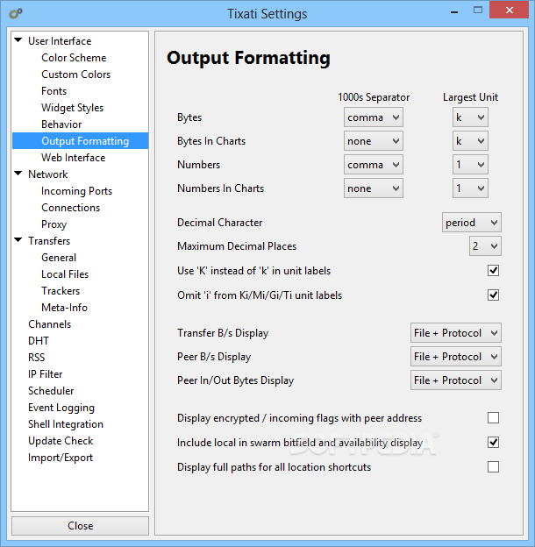
Task: Change Decimal Character dropdown
Action: (x=472, y=223)
